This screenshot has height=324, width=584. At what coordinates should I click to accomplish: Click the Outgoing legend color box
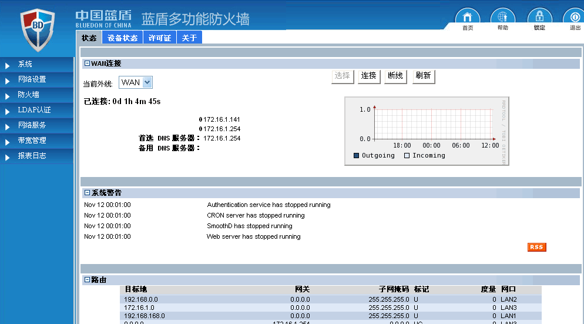click(356, 155)
